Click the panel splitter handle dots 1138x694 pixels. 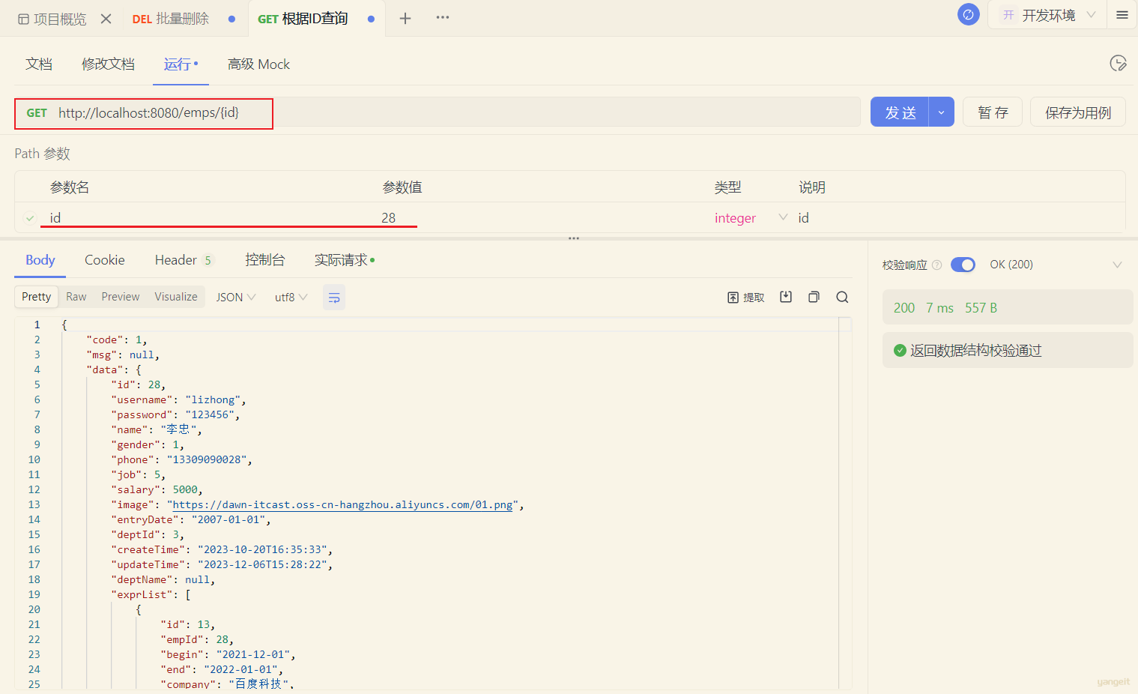[574, 238]
